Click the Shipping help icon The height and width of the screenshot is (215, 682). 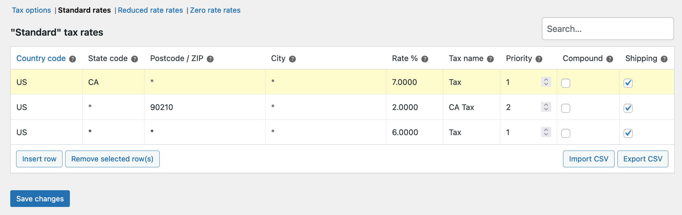(x=664, y=59)
